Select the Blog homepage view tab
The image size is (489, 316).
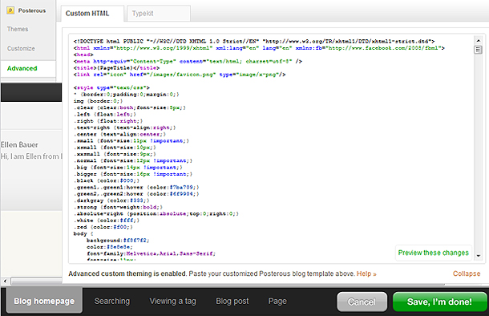[x=44, y=301]
